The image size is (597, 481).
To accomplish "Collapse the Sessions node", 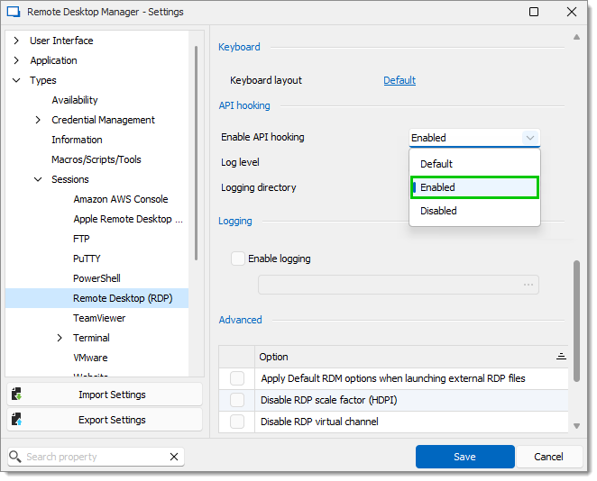I will pos(38,179).
